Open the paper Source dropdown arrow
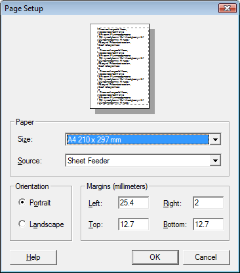This screenshot has width=240, height=273. pos(215,161)
